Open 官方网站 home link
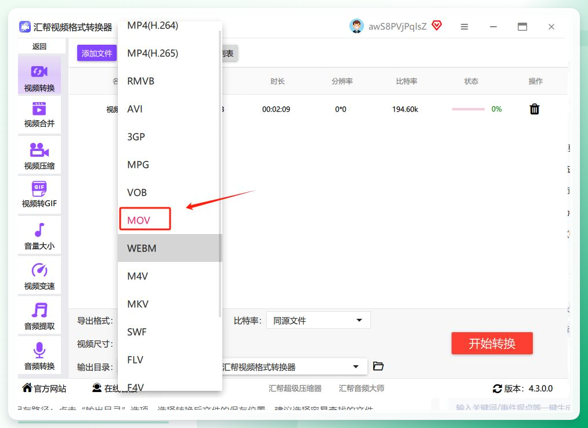 coord(44,389)
